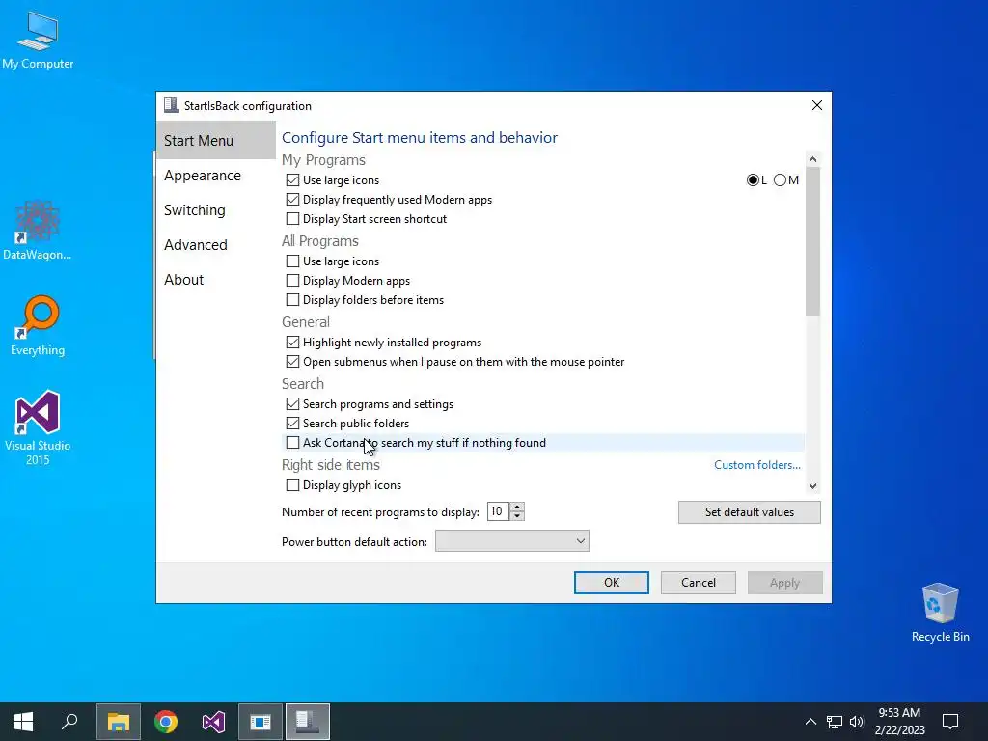This screenshot has width=988, height=741.
Task: Toggle My Programs Use large icons checkbox
Action: [x=292, y=180]
